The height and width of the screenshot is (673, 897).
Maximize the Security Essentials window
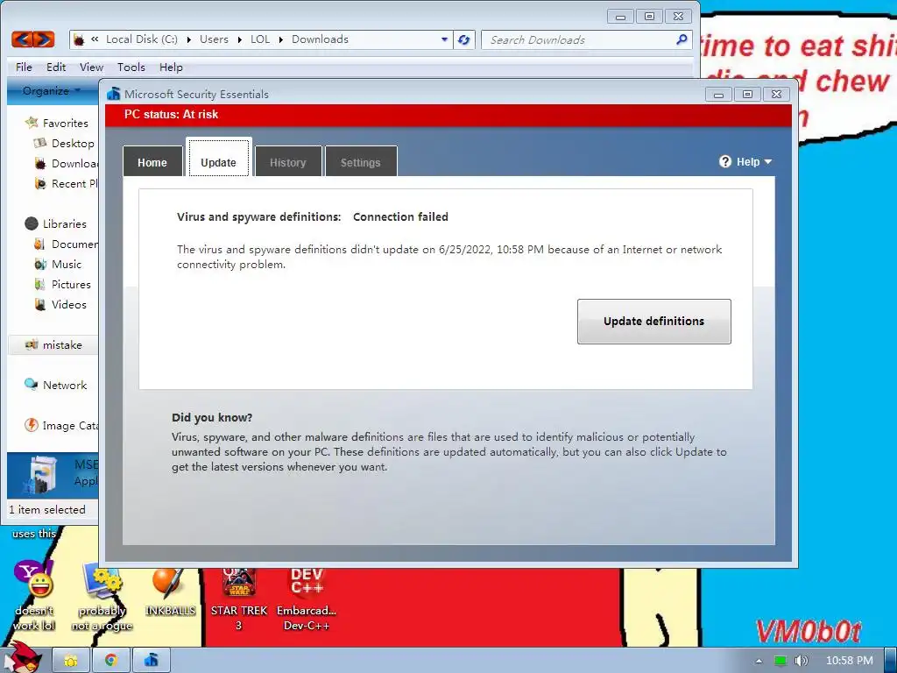coord(748,95)
